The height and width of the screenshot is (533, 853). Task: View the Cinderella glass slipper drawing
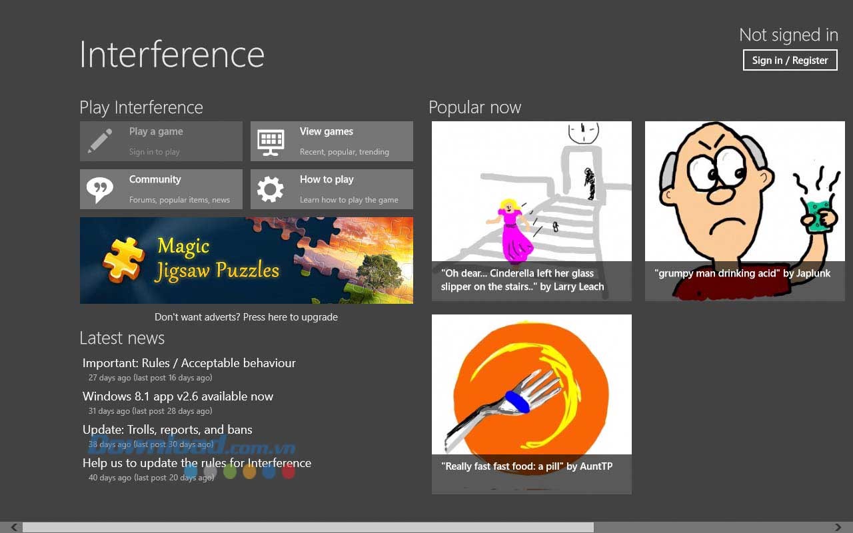[x=531, y=200]
